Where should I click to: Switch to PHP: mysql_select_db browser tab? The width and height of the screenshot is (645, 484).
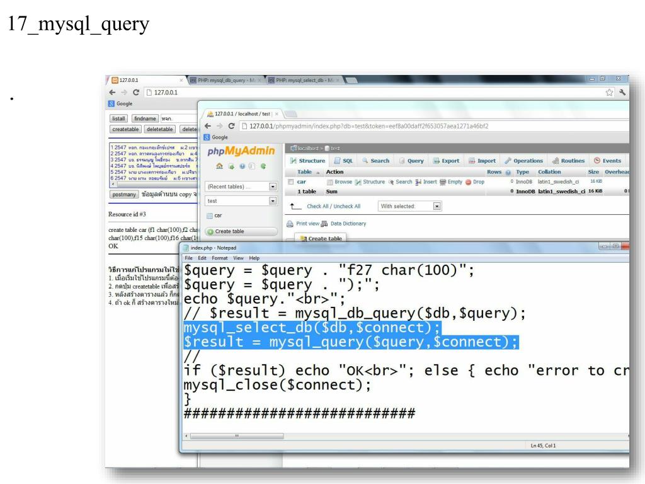pyautogui.click(x=304, y=80)
